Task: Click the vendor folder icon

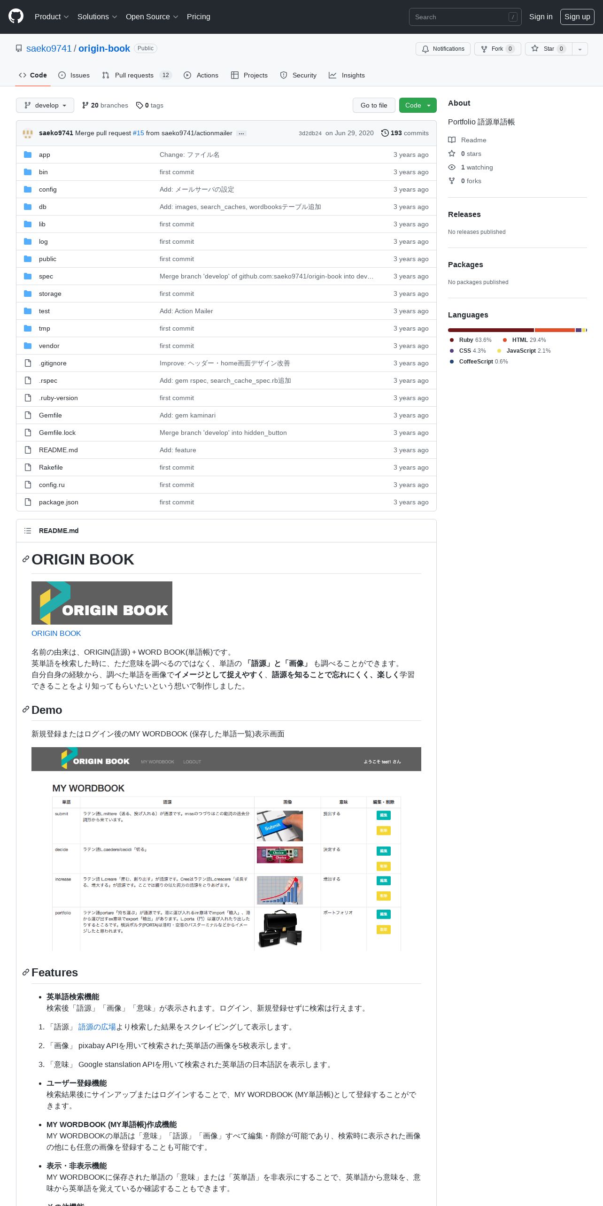Action: (28, 346)
